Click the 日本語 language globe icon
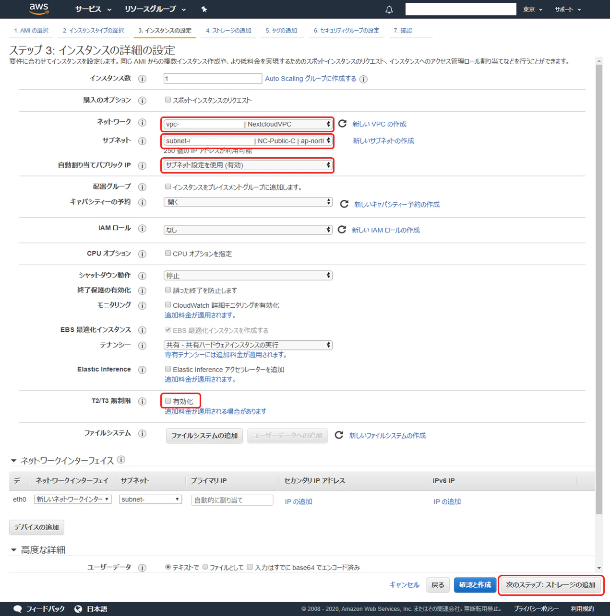Image resolution: width=610 pixels, height=616 pixels. point(78,609)
